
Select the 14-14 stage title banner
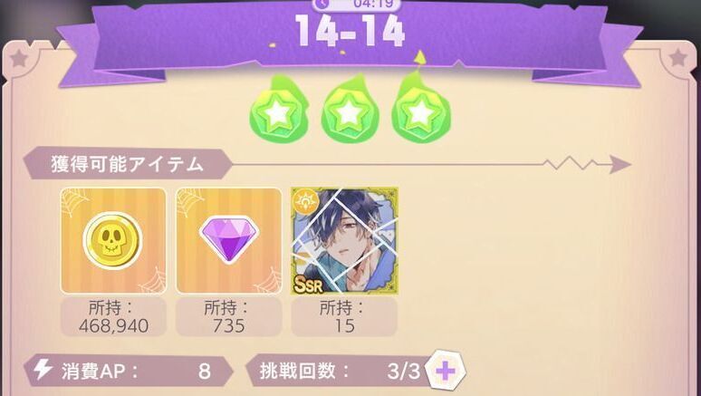pos(350,32)
